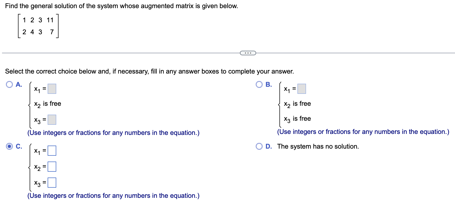Click the blue hint text under choice C
This screenshot has width=455, height=211.
[x=113, y=196]
